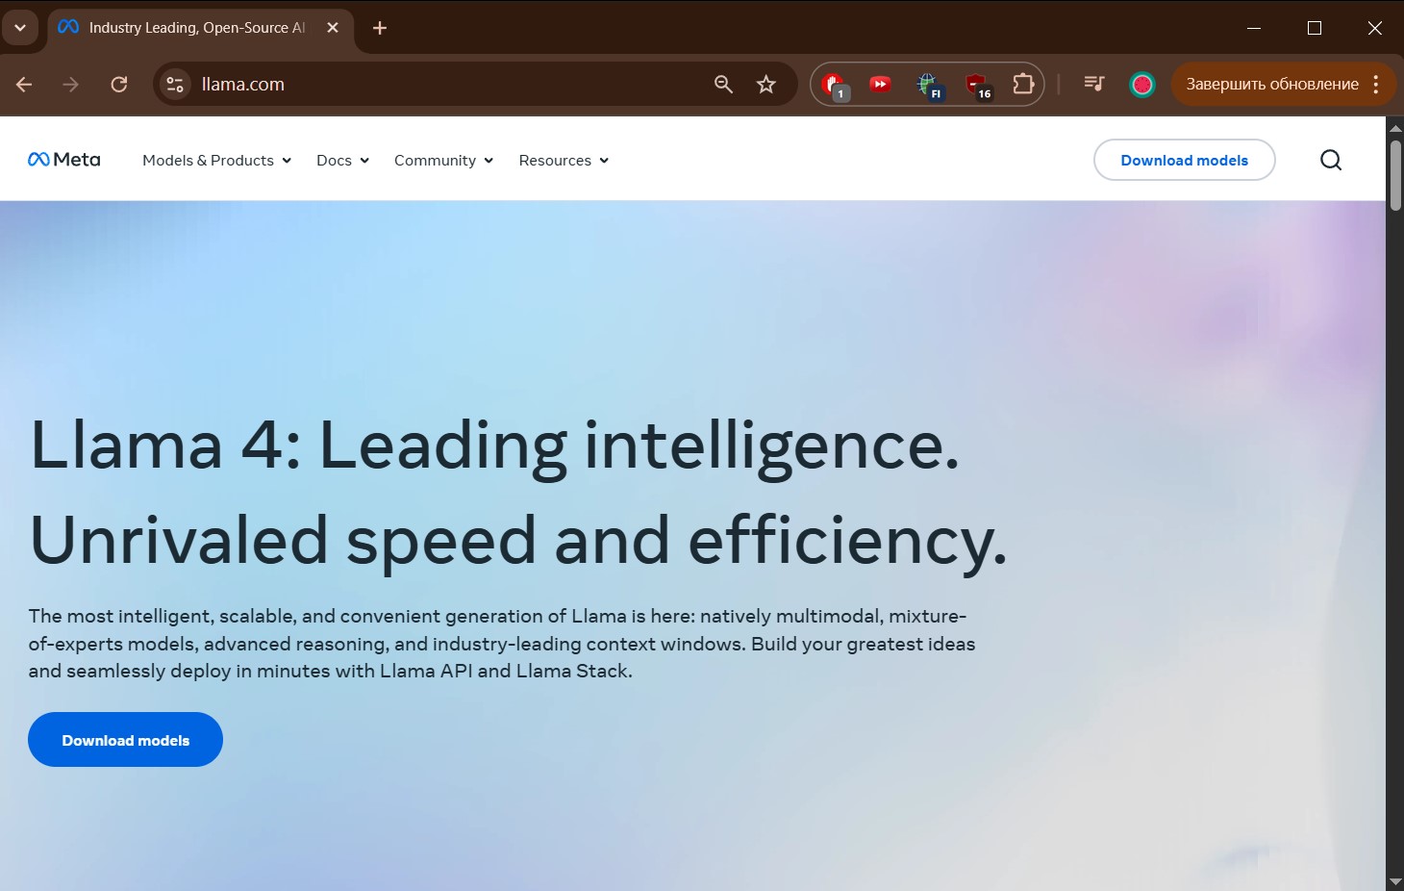Click the red hand ad blocker extension

(834, 85)
